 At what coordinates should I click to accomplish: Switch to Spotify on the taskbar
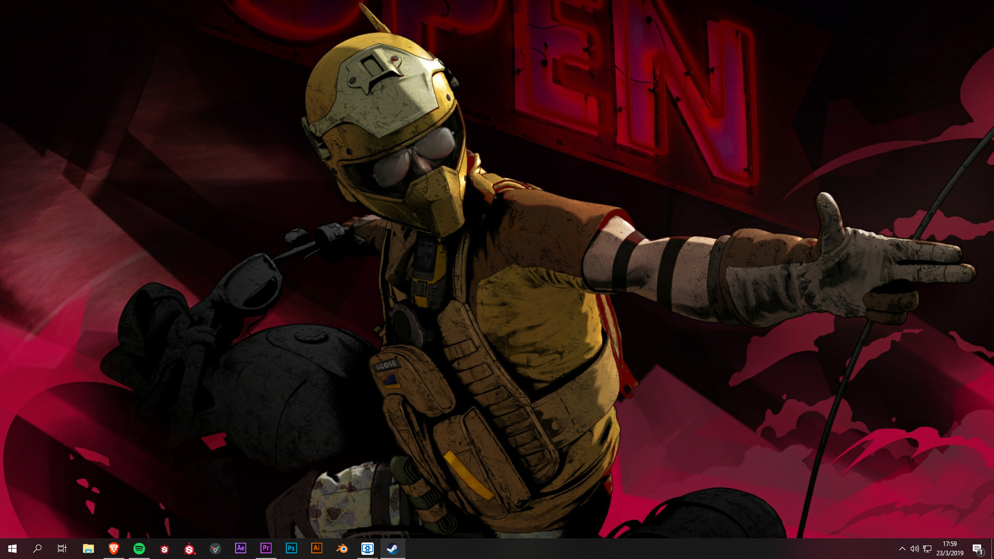click(139, 549)
